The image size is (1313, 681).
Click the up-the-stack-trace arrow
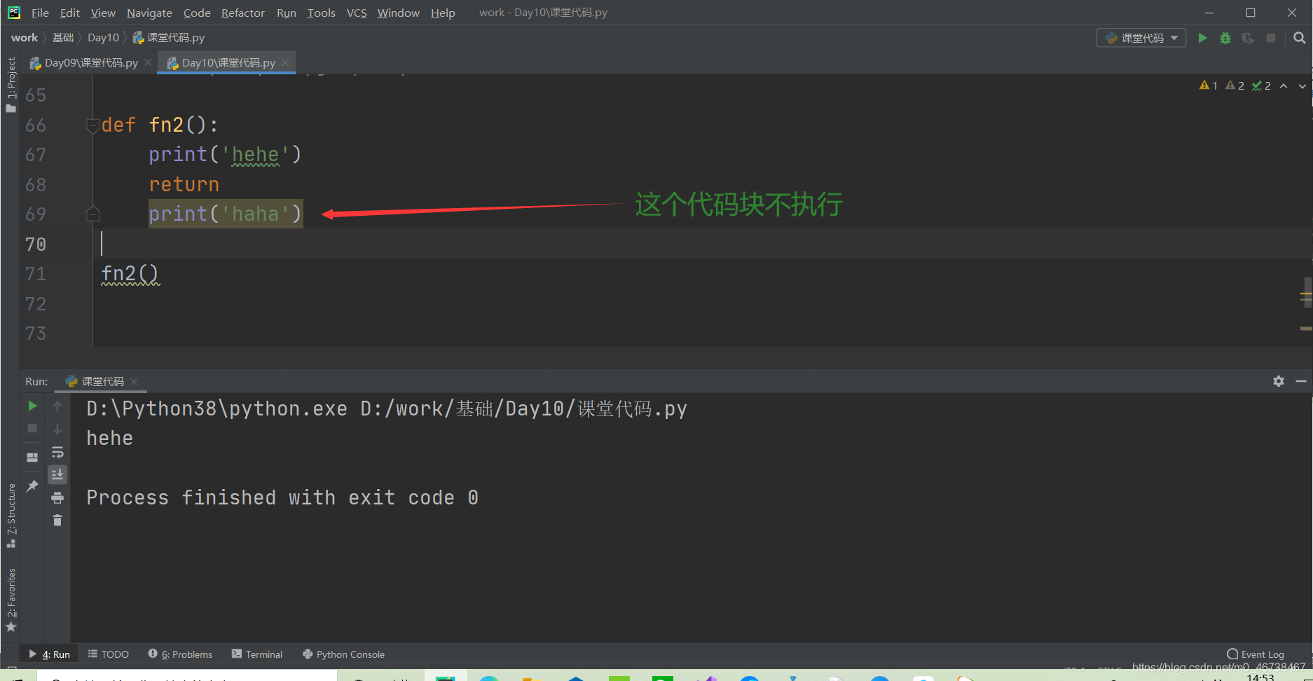point(57,406)
